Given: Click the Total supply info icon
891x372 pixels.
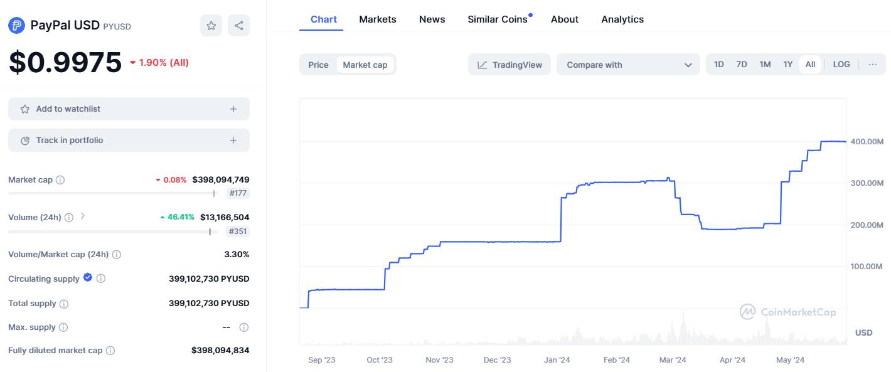Looking at the screenshot, I should 64,304.
